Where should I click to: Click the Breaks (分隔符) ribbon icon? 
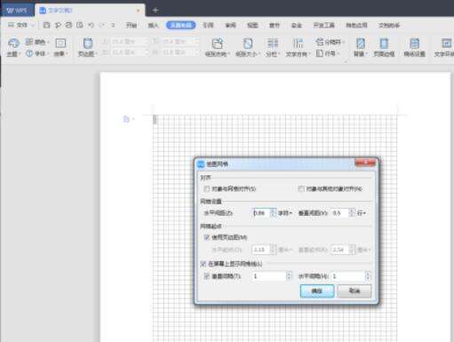click(320, 42)
